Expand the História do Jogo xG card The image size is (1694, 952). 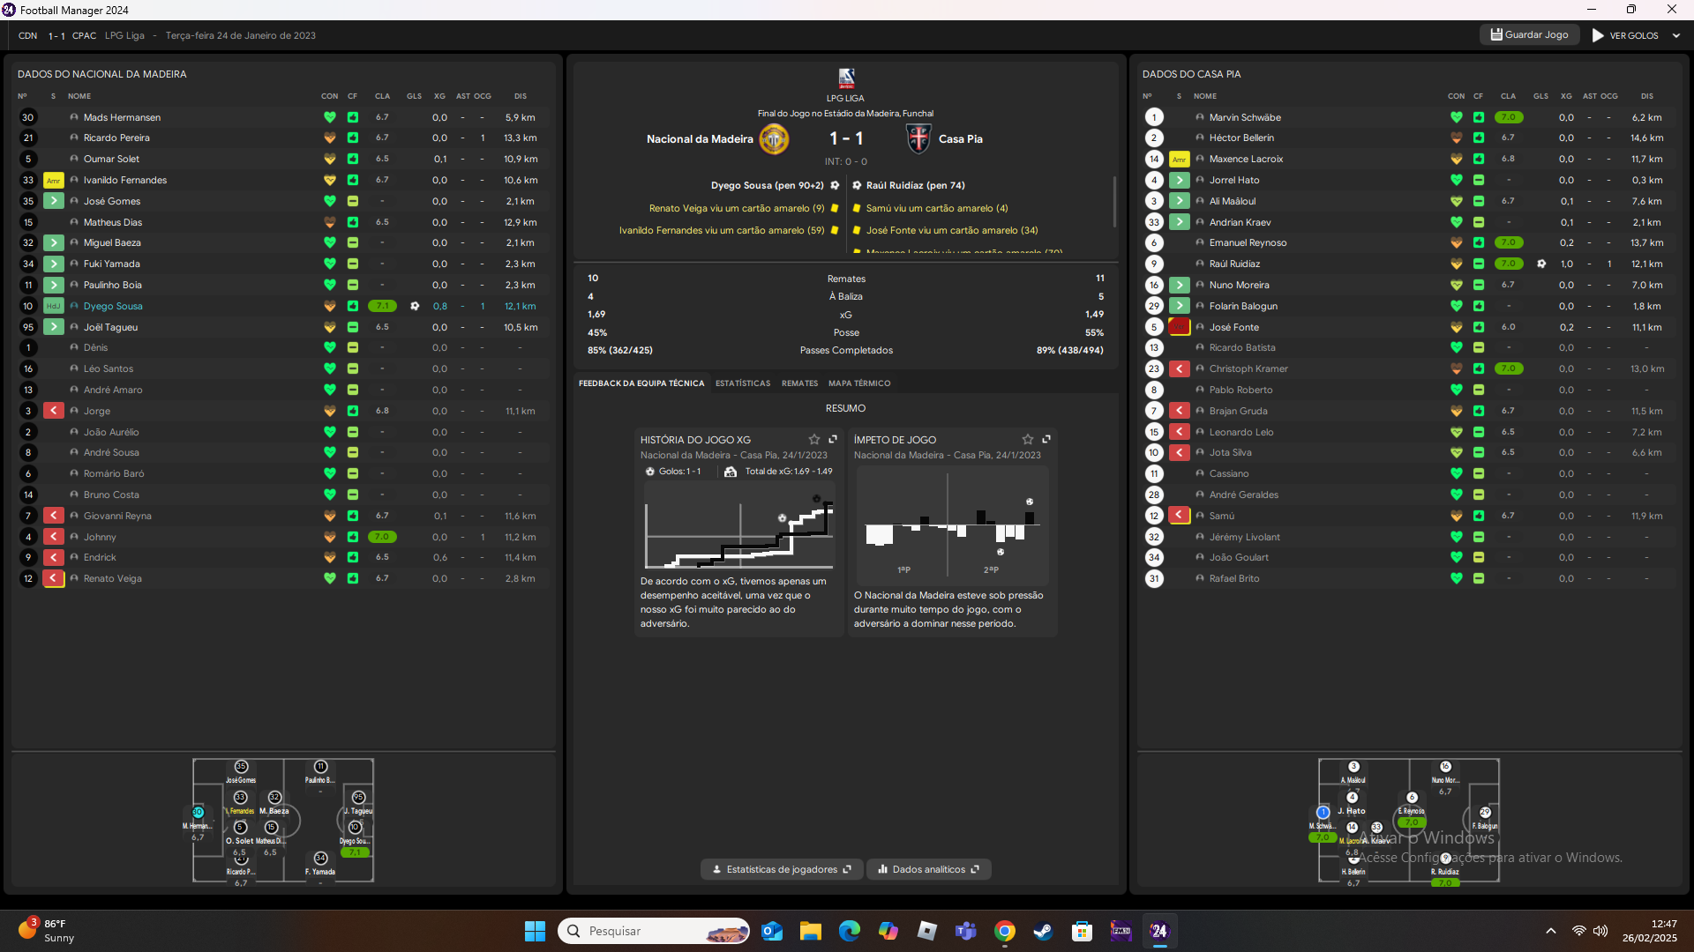coord(833,439)
